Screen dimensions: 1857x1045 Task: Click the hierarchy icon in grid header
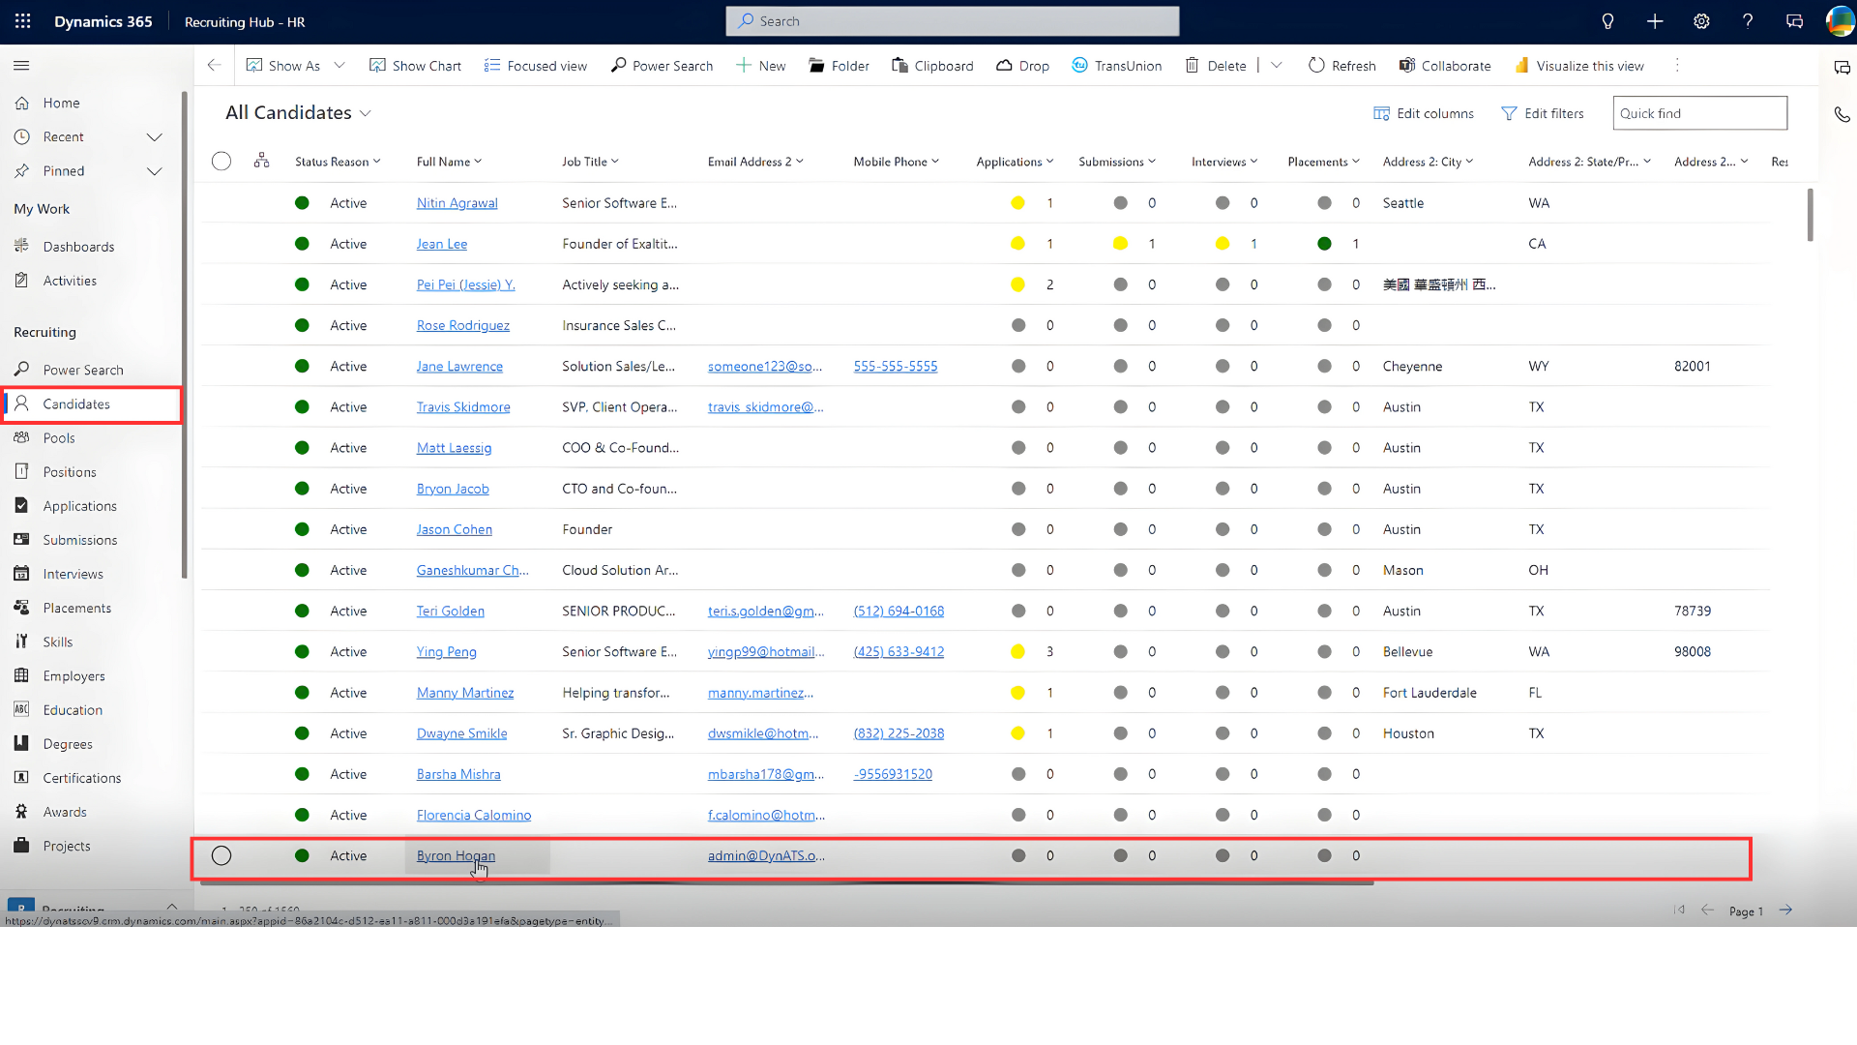(261, 161)
